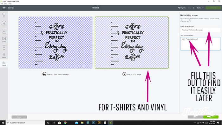Image resolution: width=222 pixels, height=125 pixels.
Task: Click the Windows Start button
Action: [x=3, y=123]
